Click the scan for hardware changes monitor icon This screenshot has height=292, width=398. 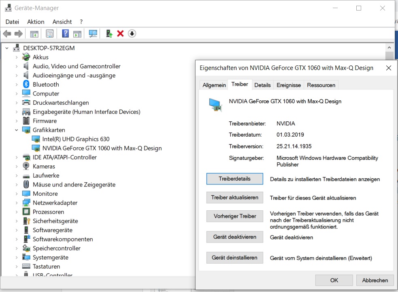pos(93,34)
